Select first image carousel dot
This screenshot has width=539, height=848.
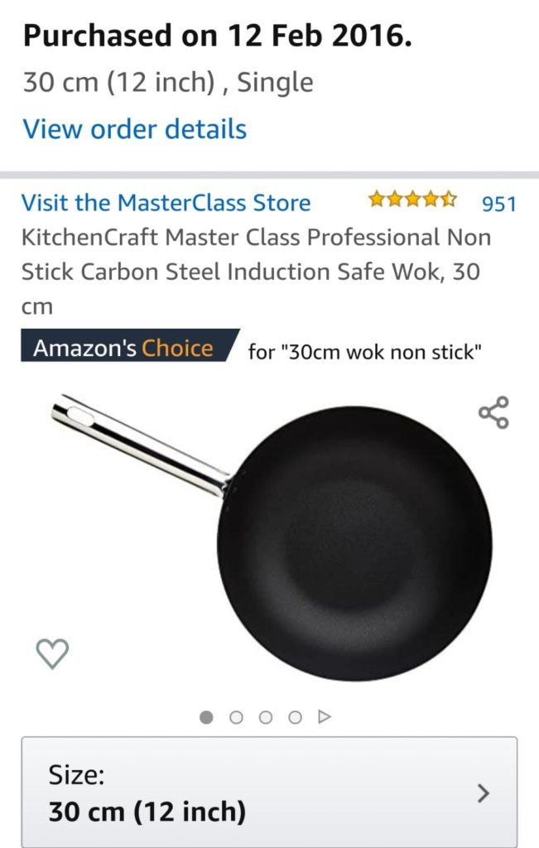[x=206, y=717]
